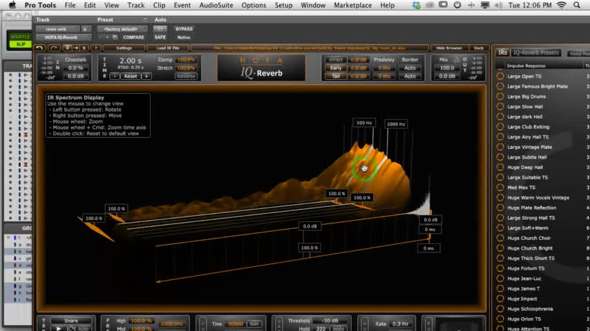Open the room verb track selector dropdown

(58, 29)
